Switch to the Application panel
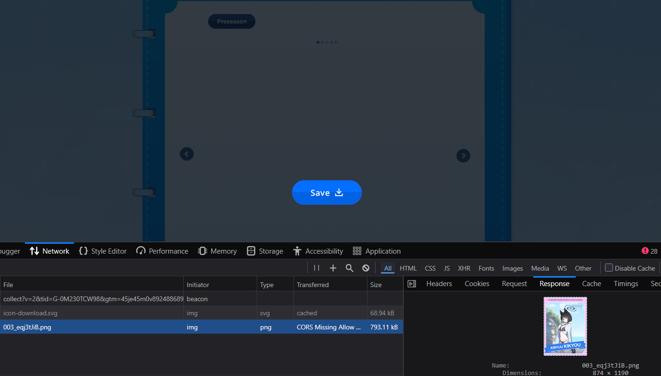This screenshot has width=661, height=376. tap(376, 251)
